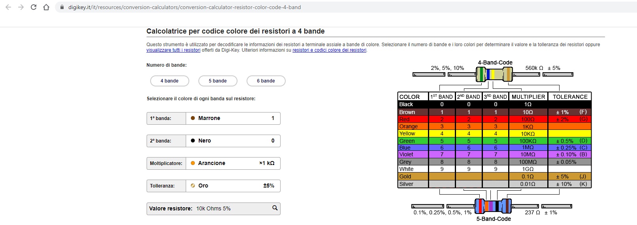The image size is (637, 225).
Task: Click the 10KΩ multiplier cell
Action: [528, 134]
